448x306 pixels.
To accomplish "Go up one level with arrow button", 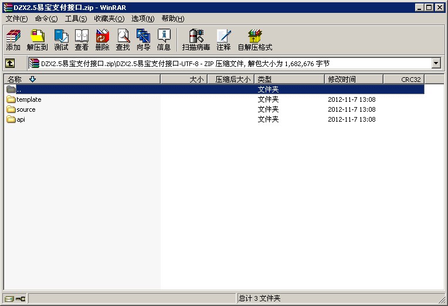I will click(x=10, y=63).
